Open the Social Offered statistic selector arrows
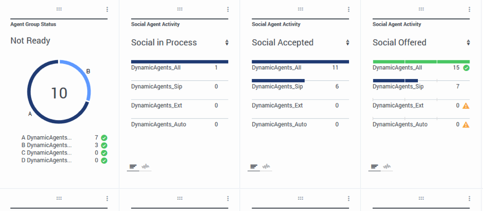Screen dimensions: 483x211 [468, 43]
